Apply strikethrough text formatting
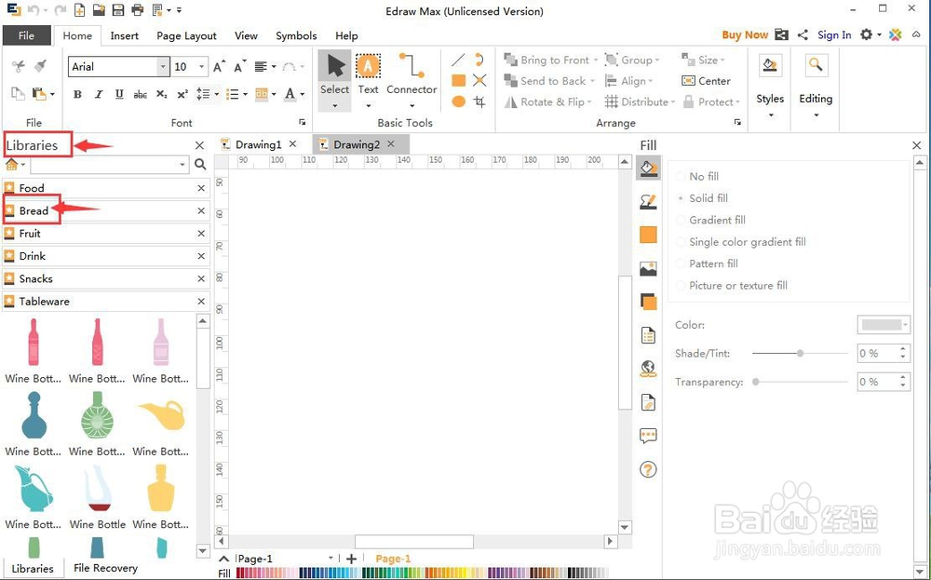Viewport: 931px width, 580px height. 141,94
